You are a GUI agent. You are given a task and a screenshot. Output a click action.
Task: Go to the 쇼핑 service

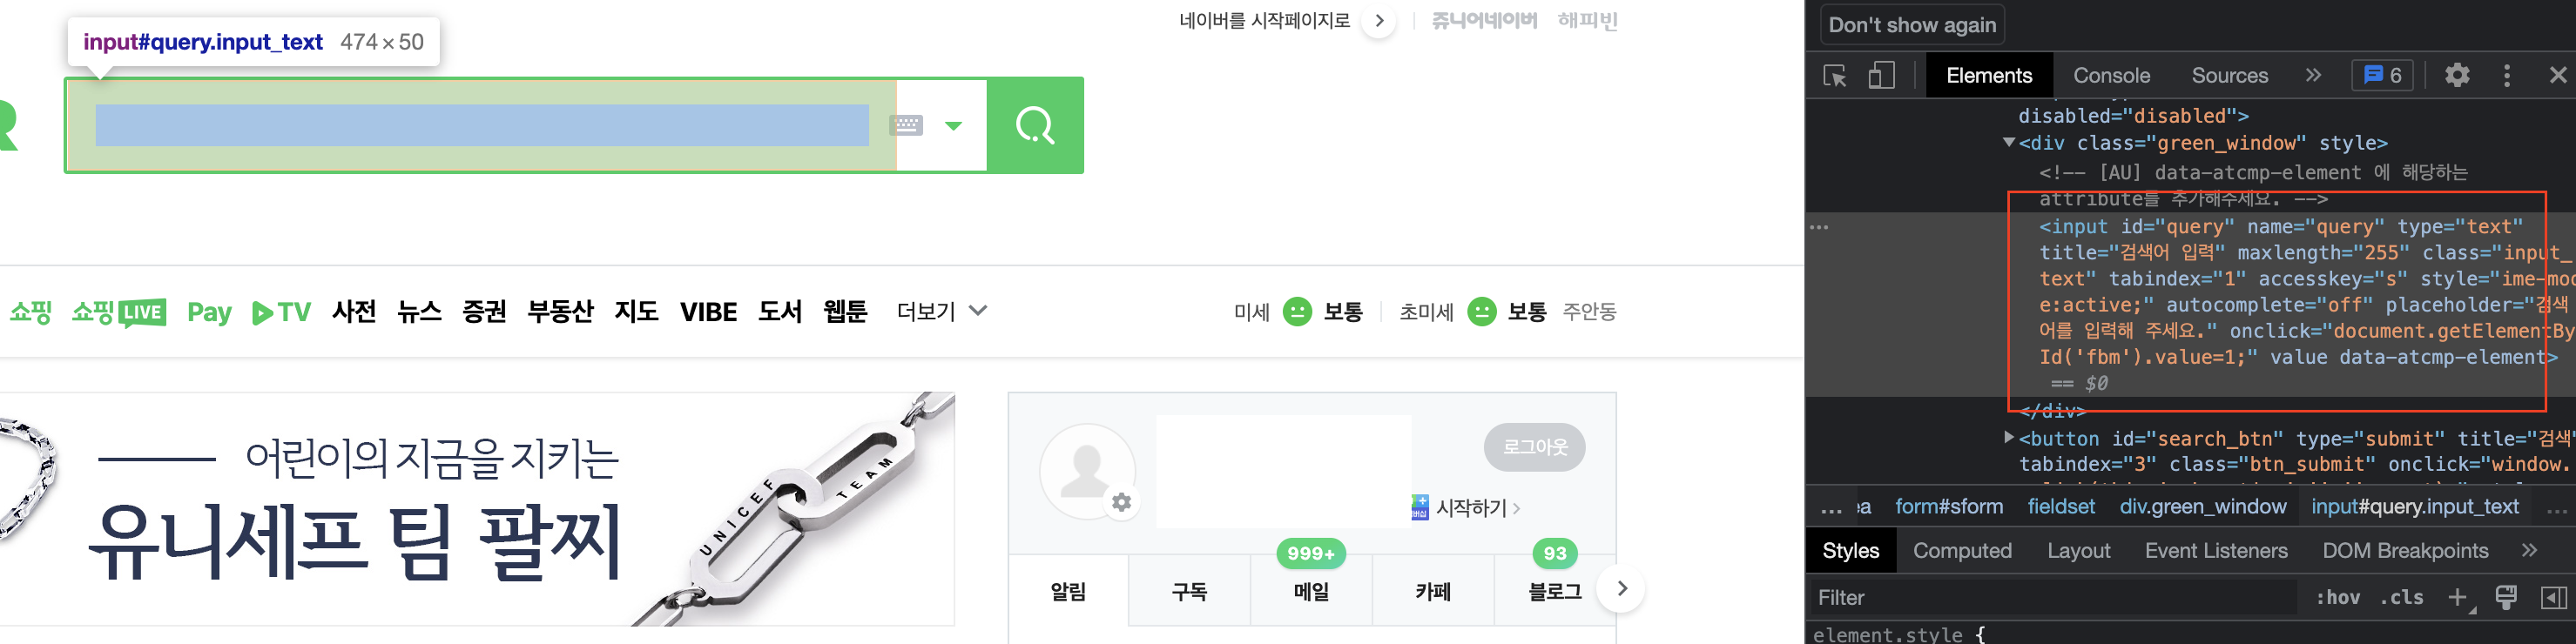(31, 312)
